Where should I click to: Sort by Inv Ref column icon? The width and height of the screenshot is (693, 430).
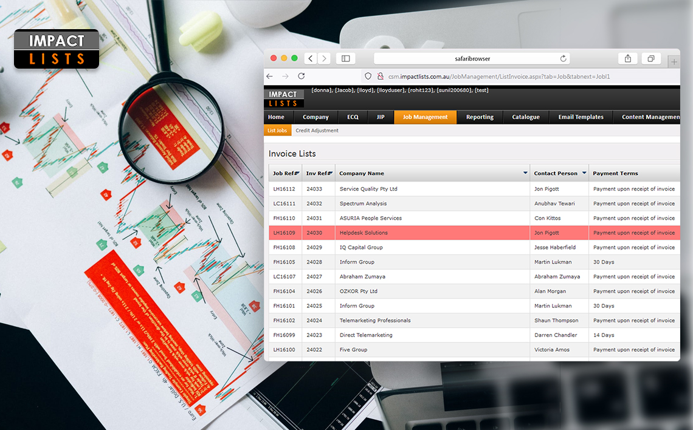pos(330,173)
